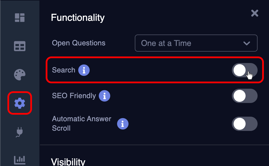The width and height of the screenshot is (269, 166).
Task: Click the Functionality section heading
Action: [x=78, y=18]
